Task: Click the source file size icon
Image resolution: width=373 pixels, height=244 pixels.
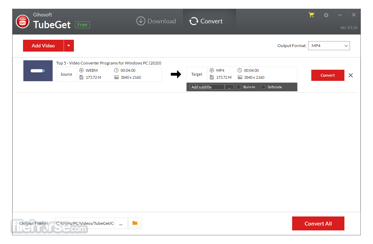Action: pyautogui.click(x=81, y=77)
